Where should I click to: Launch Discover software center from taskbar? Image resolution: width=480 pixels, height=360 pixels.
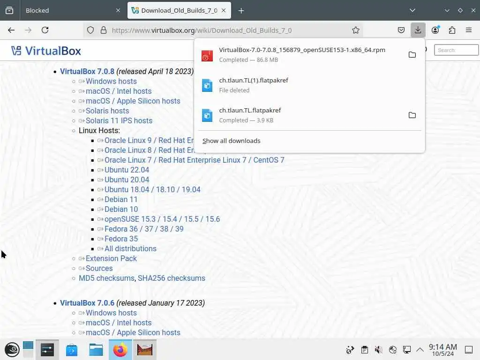tap(72, 350)
